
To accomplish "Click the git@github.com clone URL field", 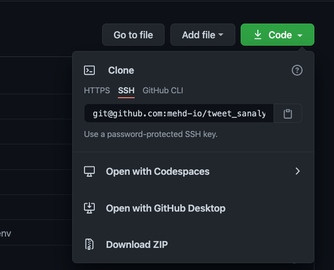I will click(179, 113).
